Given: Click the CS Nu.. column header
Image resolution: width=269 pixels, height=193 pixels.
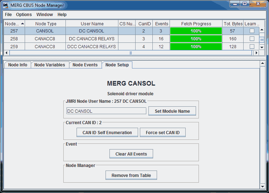Looking at the screenshot, I should (127, 24).
